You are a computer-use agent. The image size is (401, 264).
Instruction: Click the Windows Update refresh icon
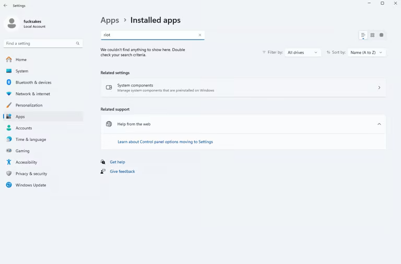click(x=9, y=185)
